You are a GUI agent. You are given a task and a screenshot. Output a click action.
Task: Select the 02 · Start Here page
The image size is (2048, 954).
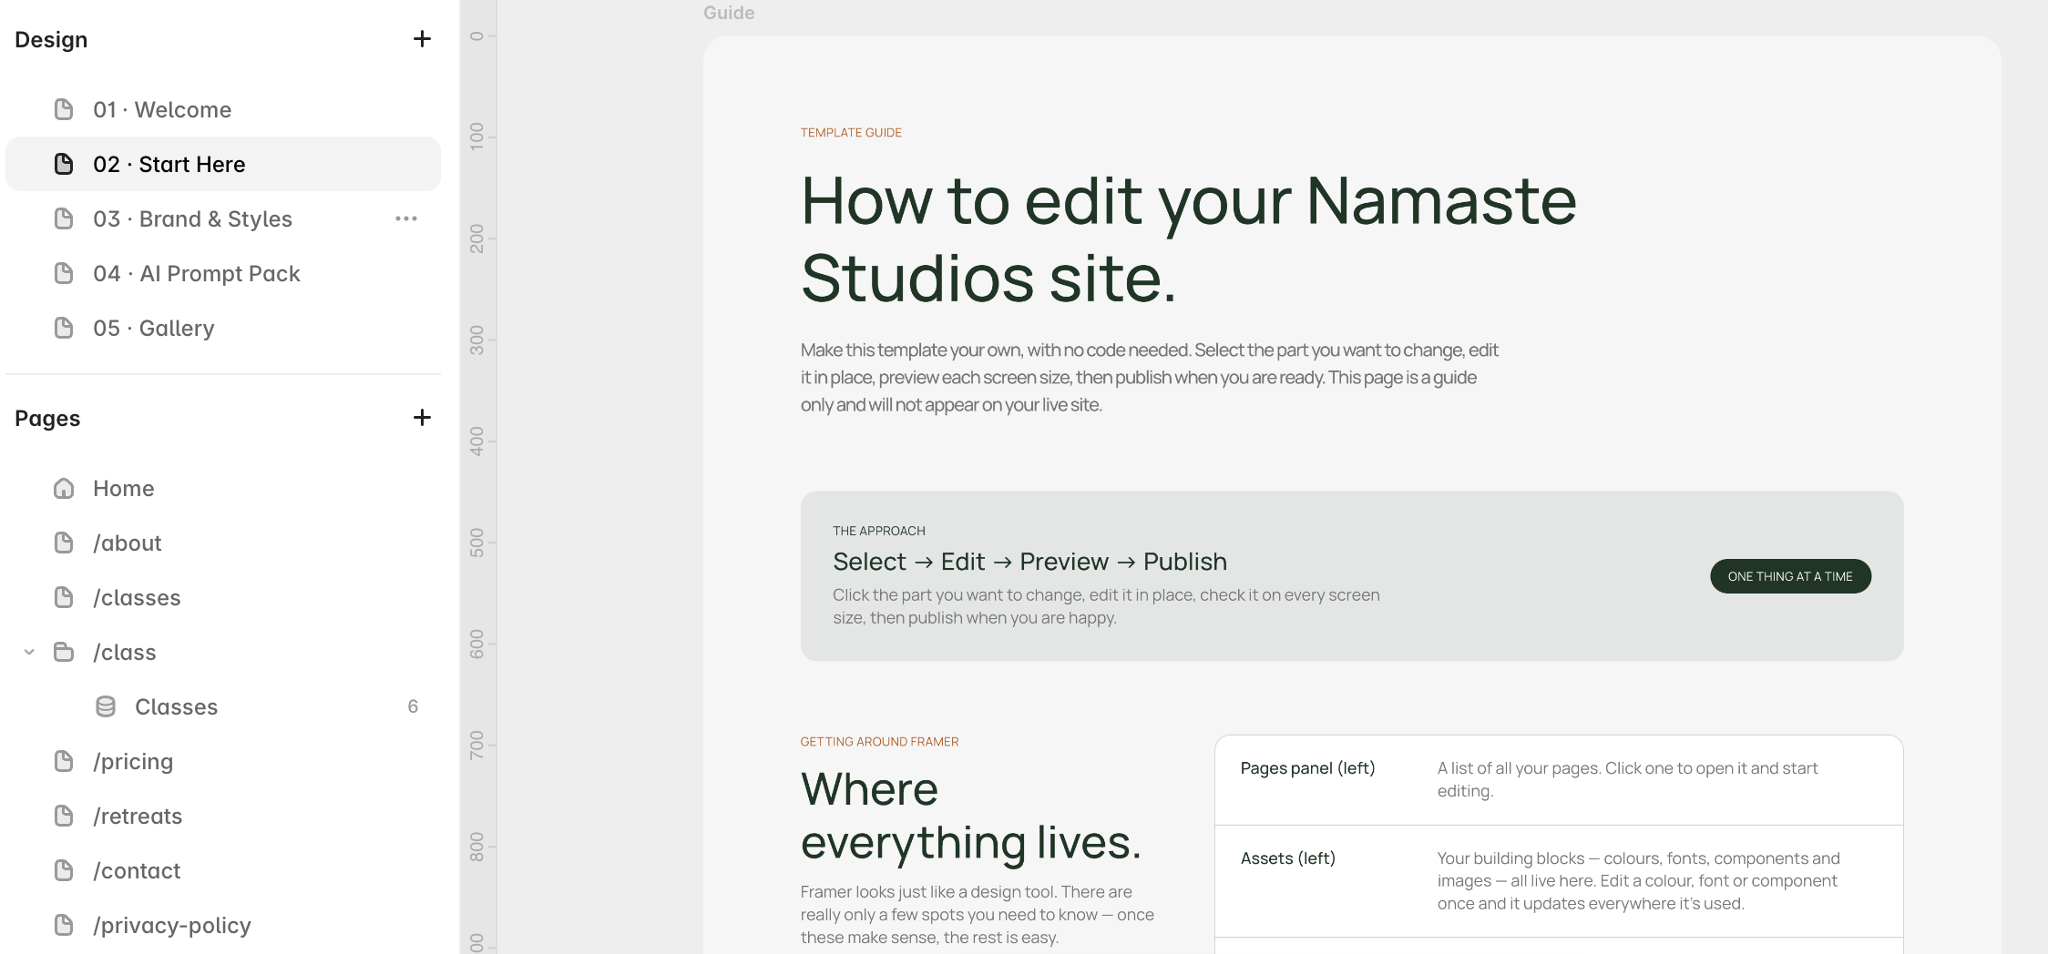[223, 164]
